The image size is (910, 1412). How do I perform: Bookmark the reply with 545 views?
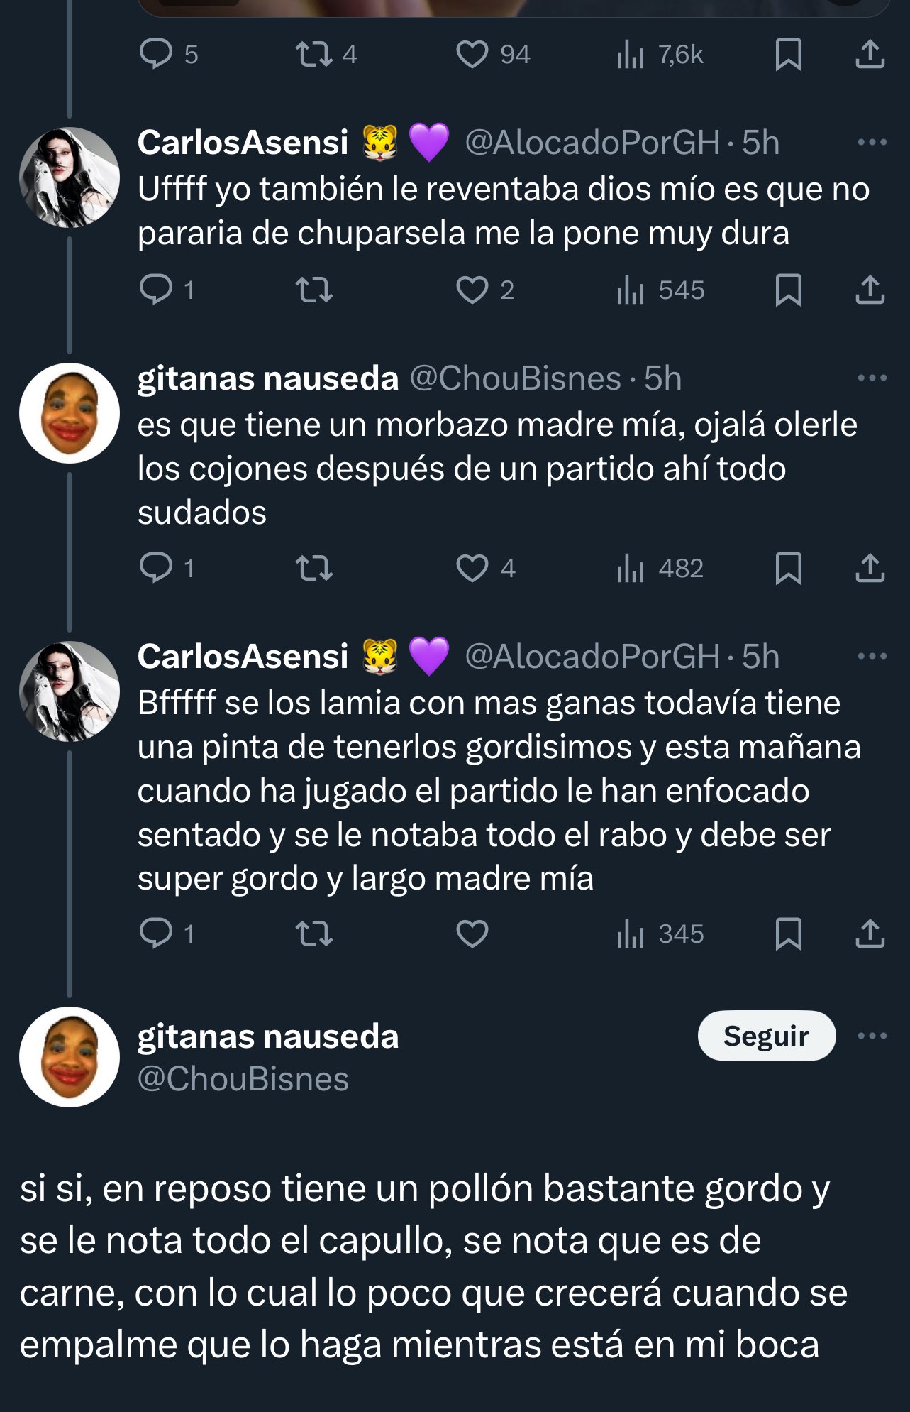tap(788, 290)
